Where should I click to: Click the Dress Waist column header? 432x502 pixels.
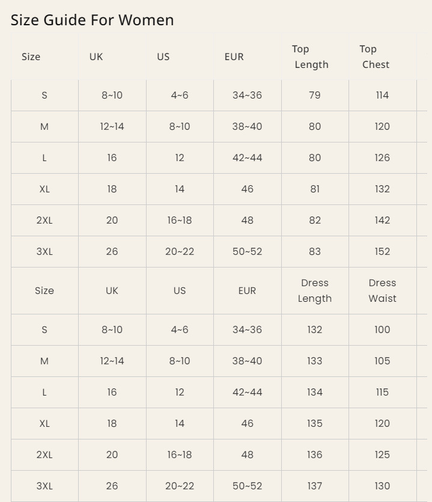tap(382, 290)
